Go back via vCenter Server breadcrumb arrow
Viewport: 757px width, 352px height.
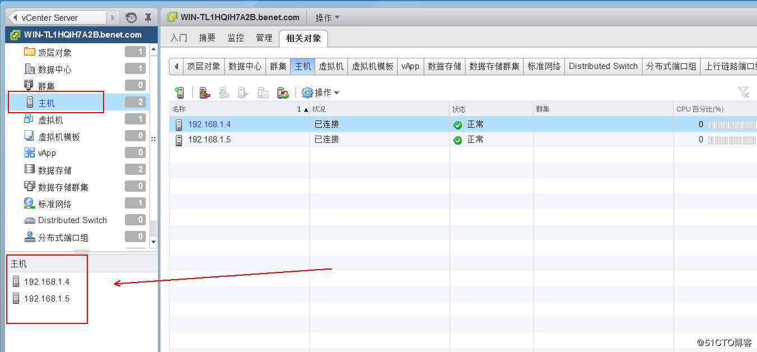pos(15,17)
